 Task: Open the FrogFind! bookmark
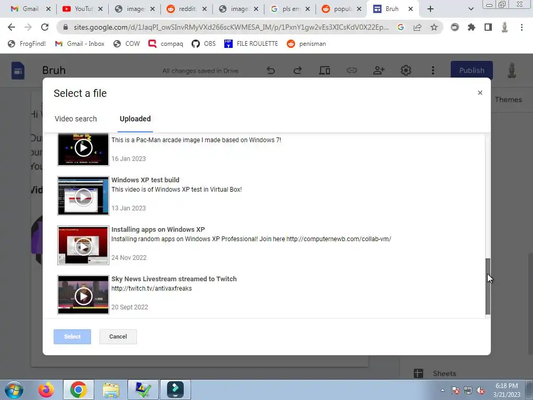(27, 44)
